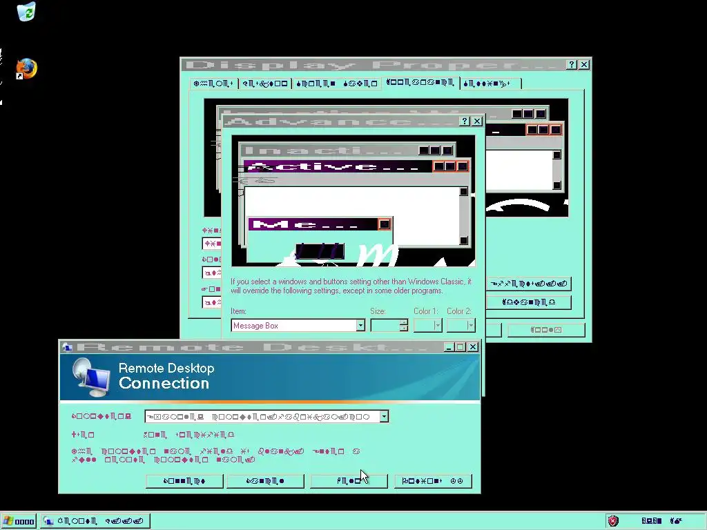This screenshot has height=530, width=707.
Task: Click the message box button in Advanced preview
Action: pyautogui.click(x=320, y=251)
